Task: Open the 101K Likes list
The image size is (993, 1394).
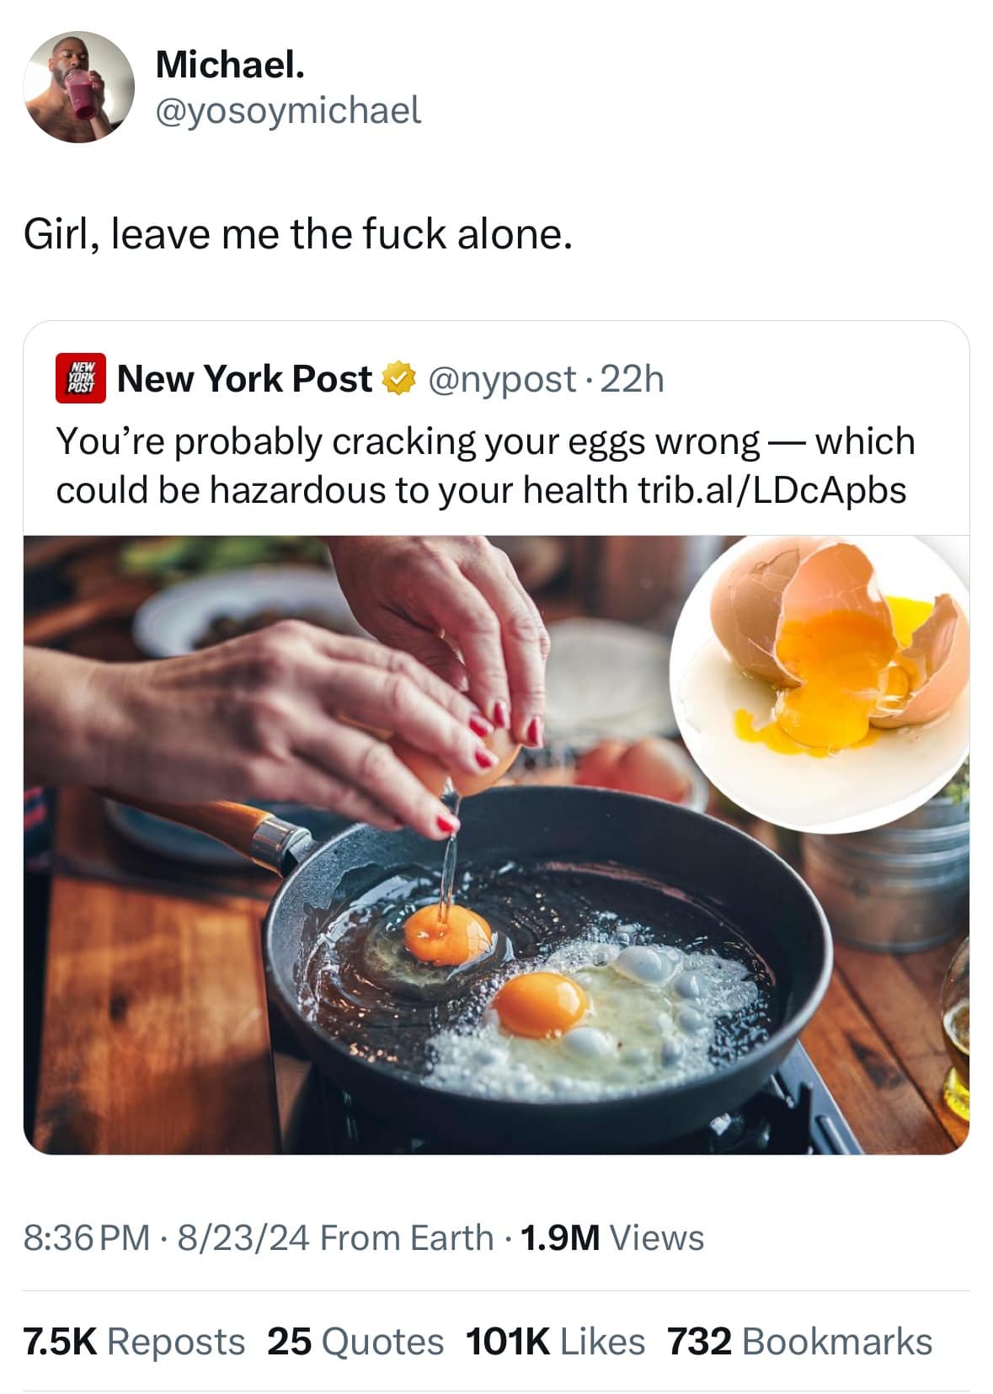Action: click(x=555, y=1341)
